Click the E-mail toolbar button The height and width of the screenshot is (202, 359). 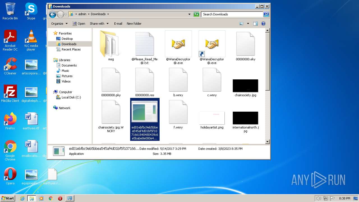click(118, 24)
